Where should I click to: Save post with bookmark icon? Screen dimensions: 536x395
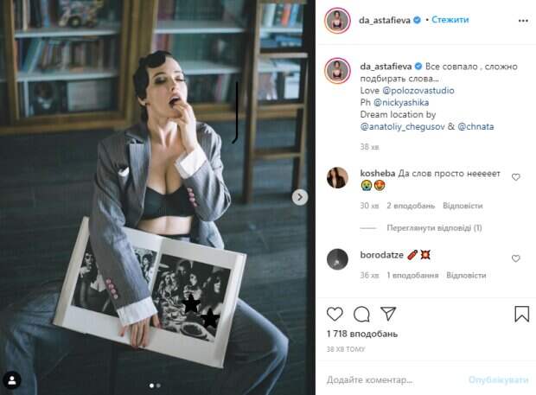tap(522, 314)
